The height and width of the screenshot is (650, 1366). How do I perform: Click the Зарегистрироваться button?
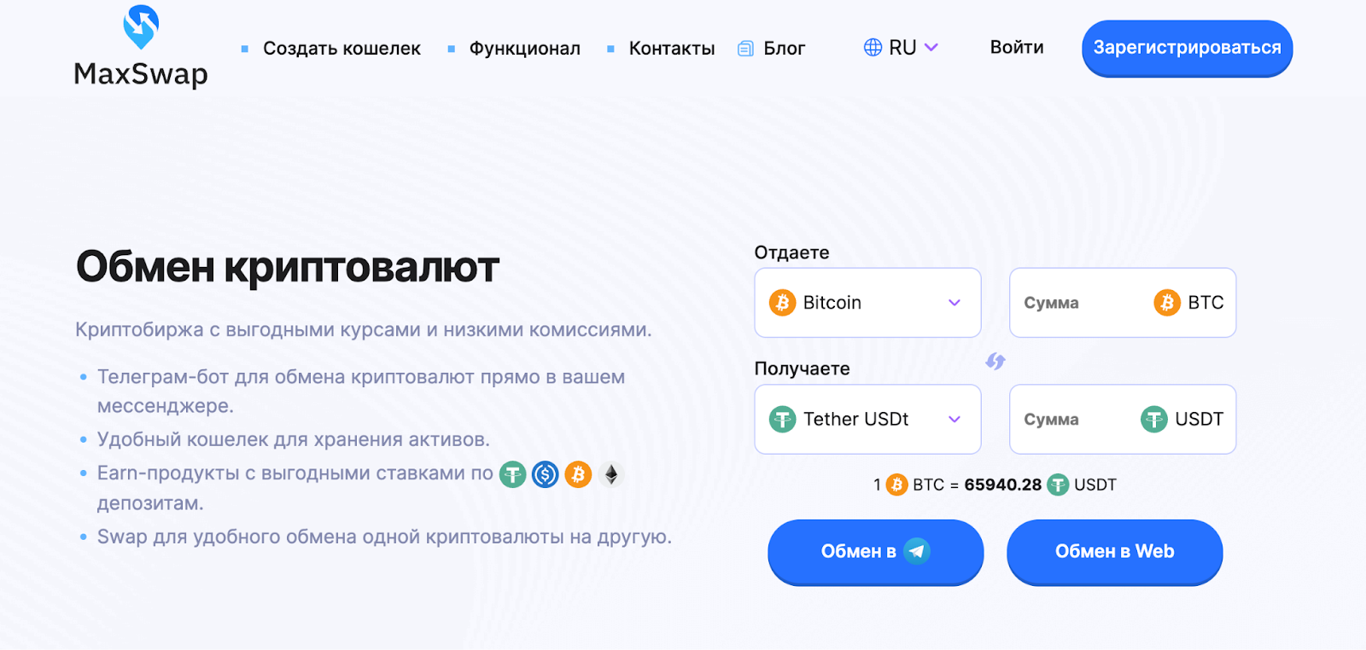coord(1187,49)
